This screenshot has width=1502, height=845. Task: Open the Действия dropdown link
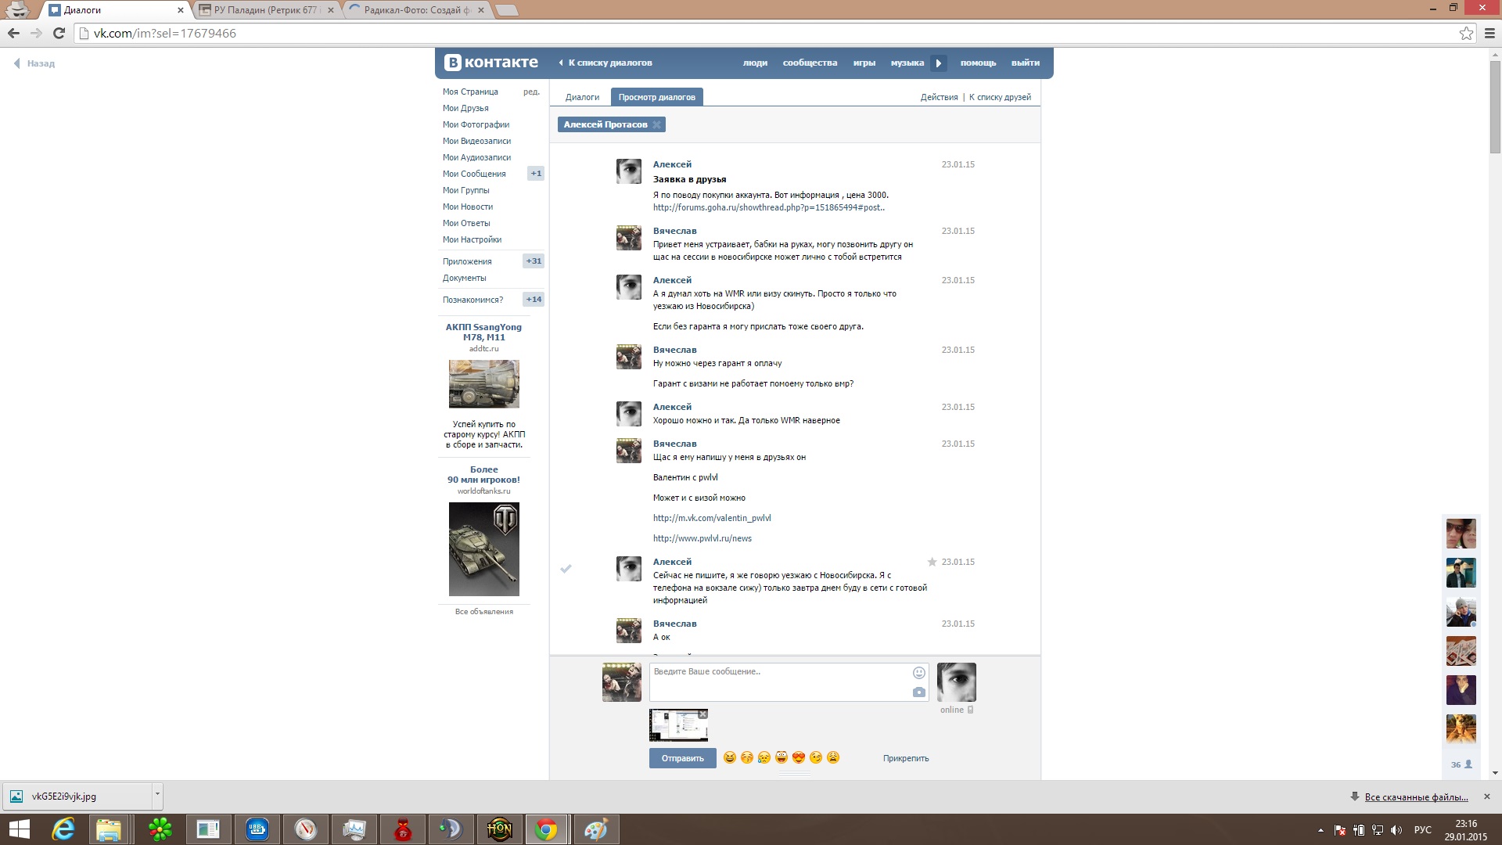(x=939, y=97)
